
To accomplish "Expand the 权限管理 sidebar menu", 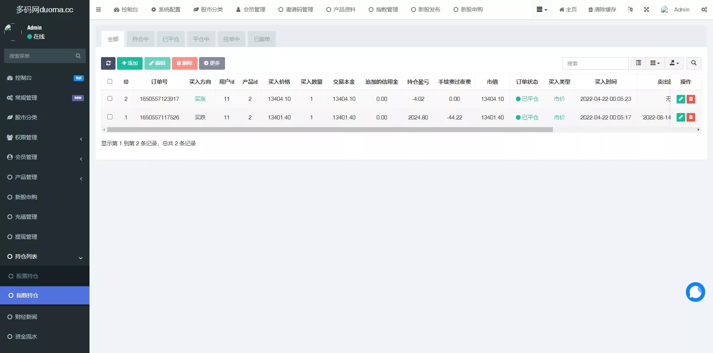I will [45, 138].
